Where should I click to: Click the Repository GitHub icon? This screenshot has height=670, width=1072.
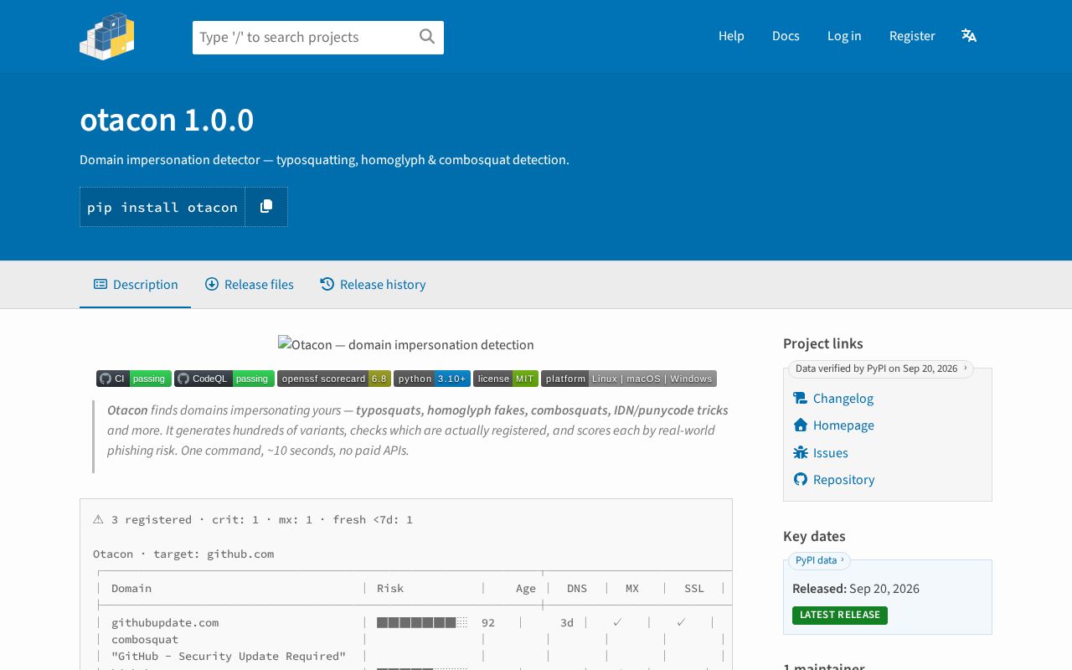[x=801, y=480]
